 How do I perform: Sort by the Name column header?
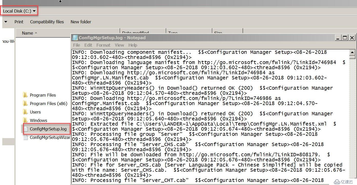[x=27, y=33]
